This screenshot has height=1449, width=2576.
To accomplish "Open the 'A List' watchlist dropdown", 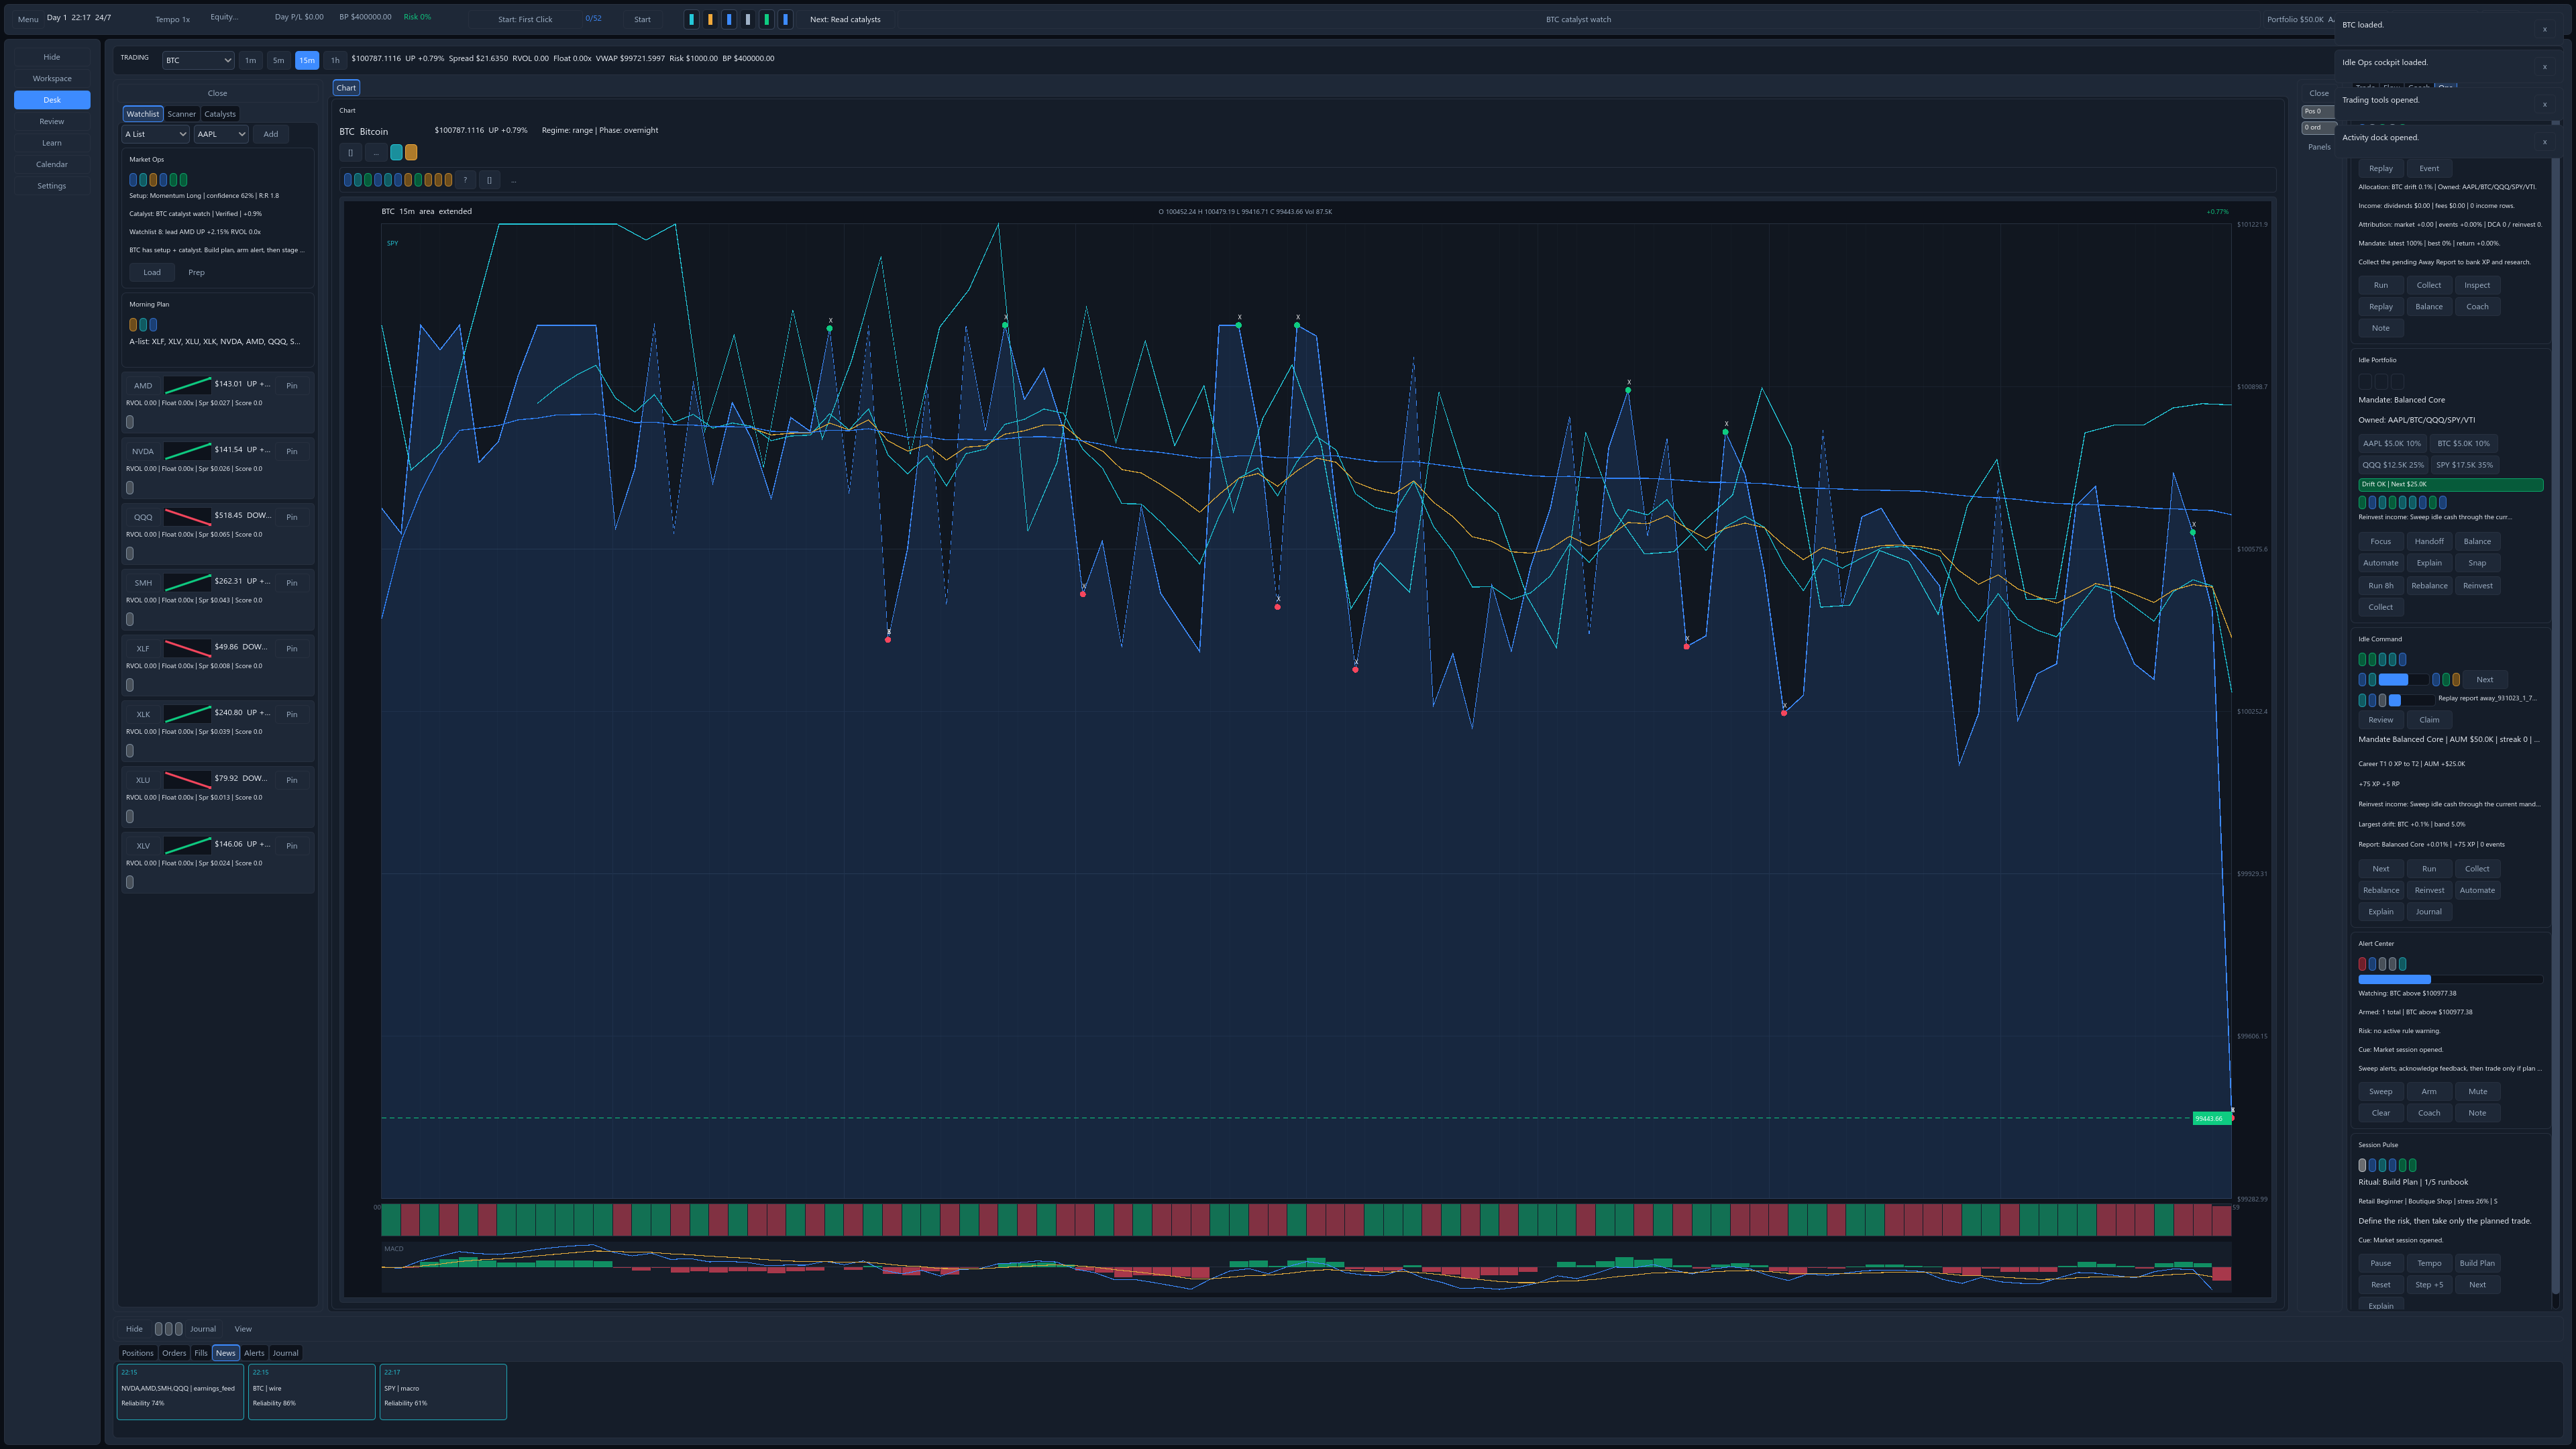I will 156,134.
